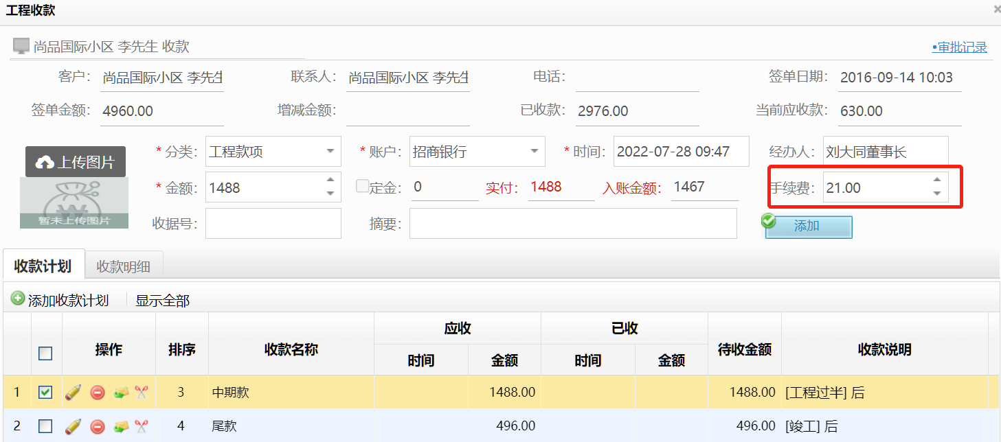Click into the 摘要 input field
This screenshot has height=442, width=1001.
coord(572,224)
